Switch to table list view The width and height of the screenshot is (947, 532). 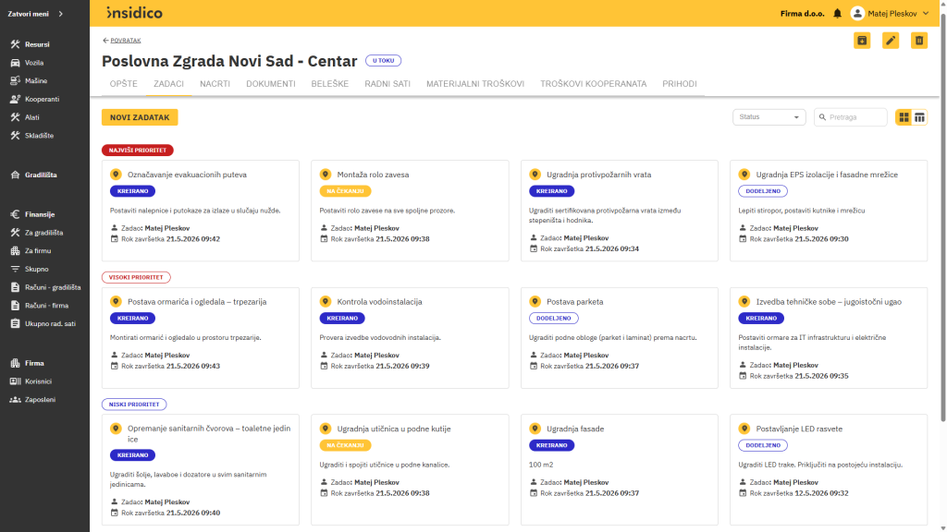click(x=919, y=117)
